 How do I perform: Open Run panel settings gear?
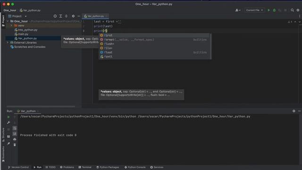click(294, 111)
